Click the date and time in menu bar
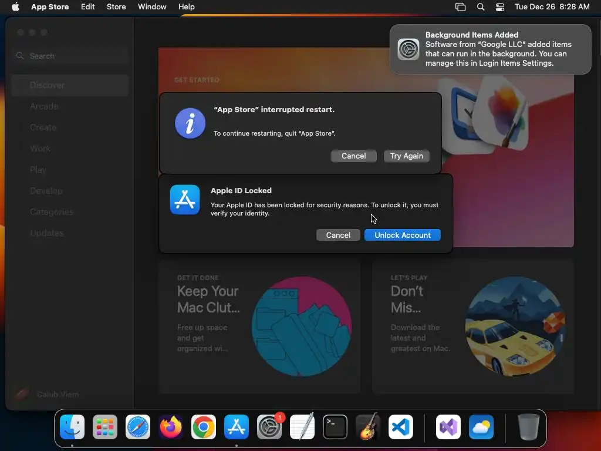The height and width of the screenshot is (451, 601). point(552,6)
